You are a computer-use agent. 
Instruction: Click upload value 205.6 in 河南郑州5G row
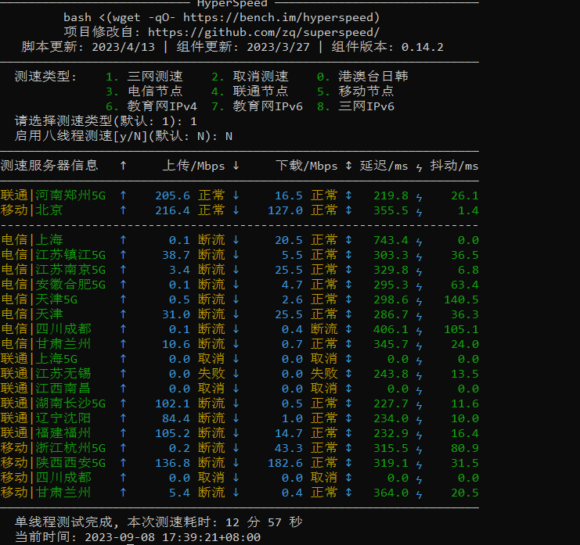pos(172,195)
